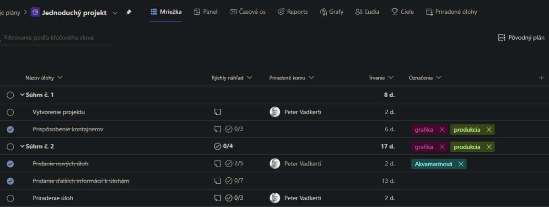This screenshot has height=207, width=549.
Task: Uncheck completed Pridanie nových úloh task
Action: [11, 164]
